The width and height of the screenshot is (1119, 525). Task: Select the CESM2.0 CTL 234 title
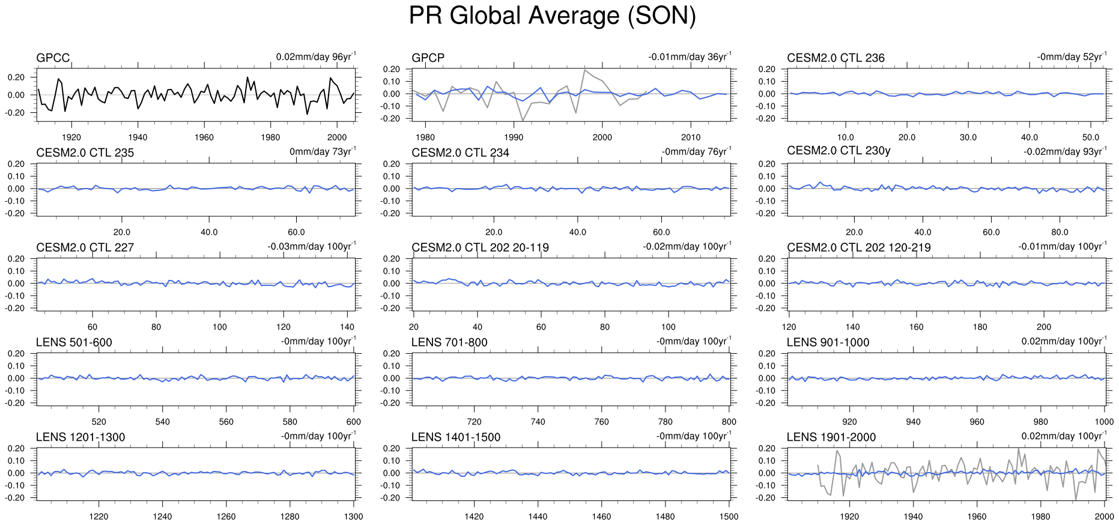(460, 153)
